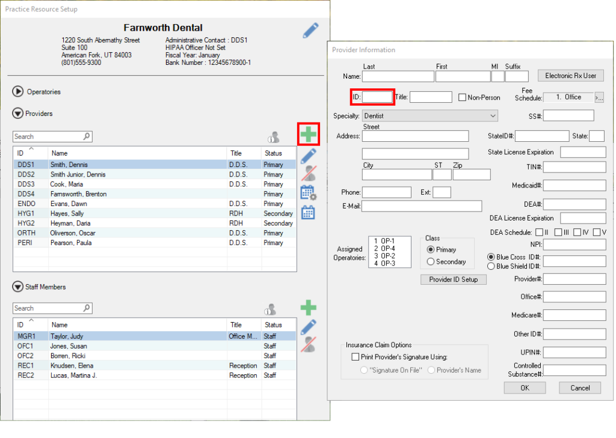Click the edit practice information pencil icon
This screenshot has height=438, width=616.
pos(310,30)
